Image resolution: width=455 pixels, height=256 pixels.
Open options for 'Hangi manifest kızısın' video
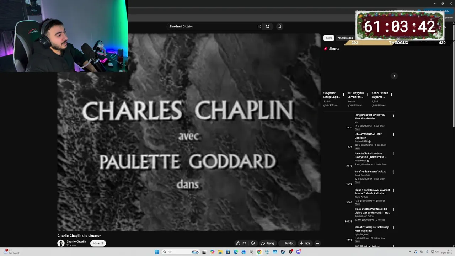click(x=393, y=116)
